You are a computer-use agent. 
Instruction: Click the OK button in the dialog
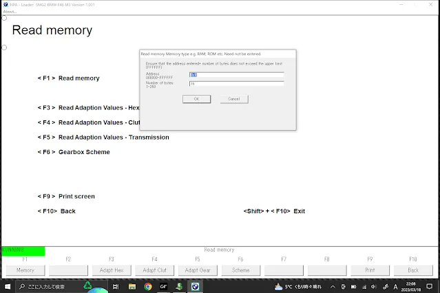point(196,99)
